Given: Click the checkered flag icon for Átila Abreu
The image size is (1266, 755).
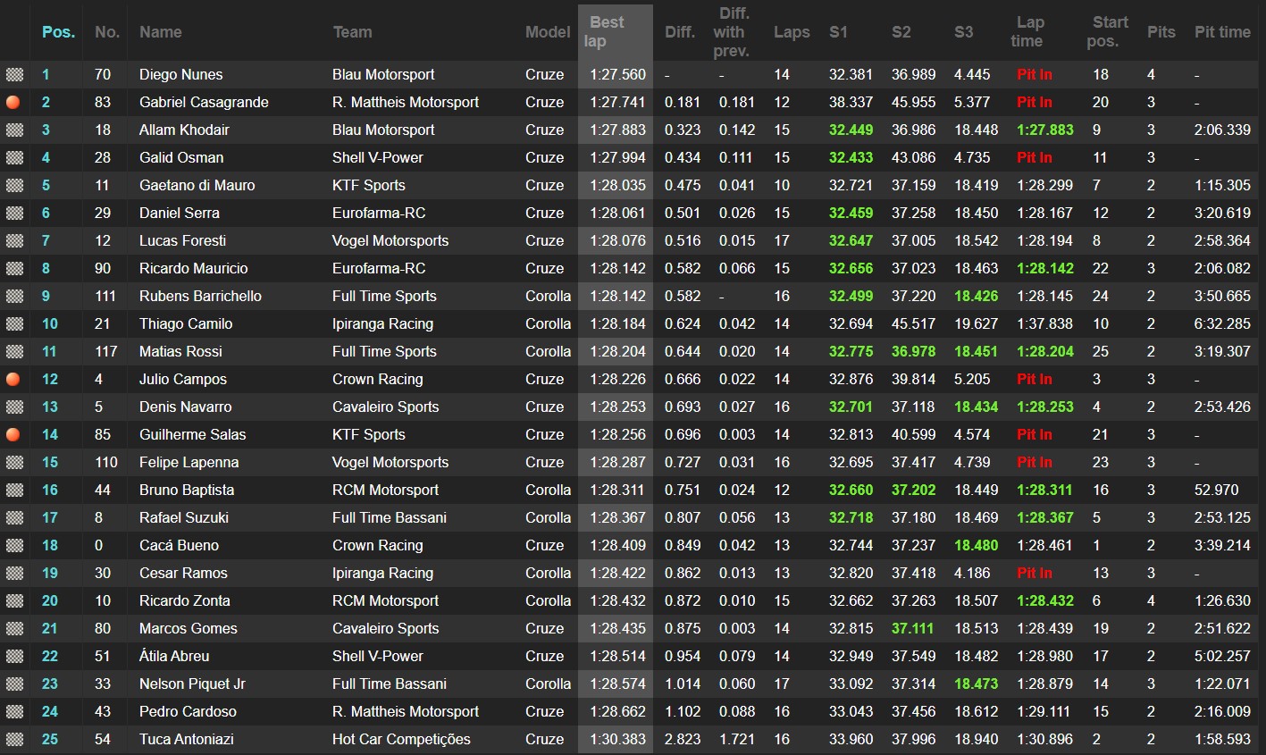Looking at the screenshot, I should click(x=14, y=656).
